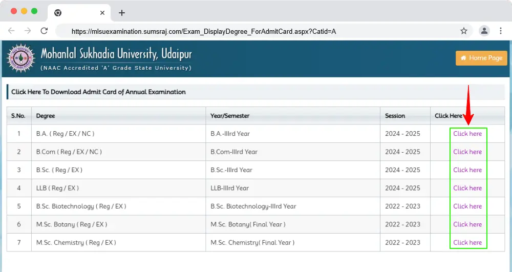Click here link for LLB IIIrd Year
The image size is (512, 272).
[x=467, y=188]
